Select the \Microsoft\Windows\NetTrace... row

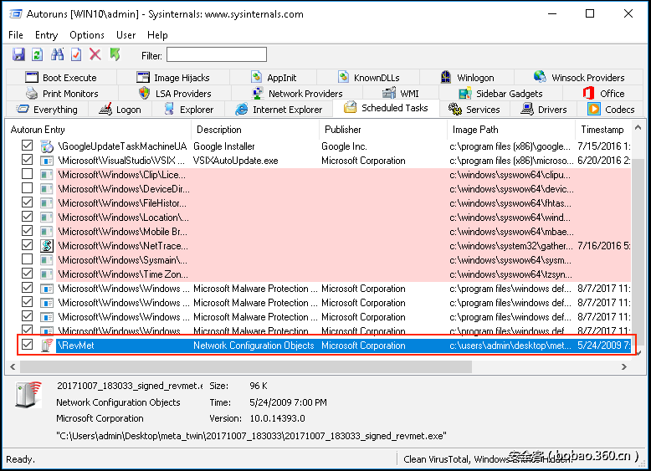pyautogui.click(x=325, y=246)
